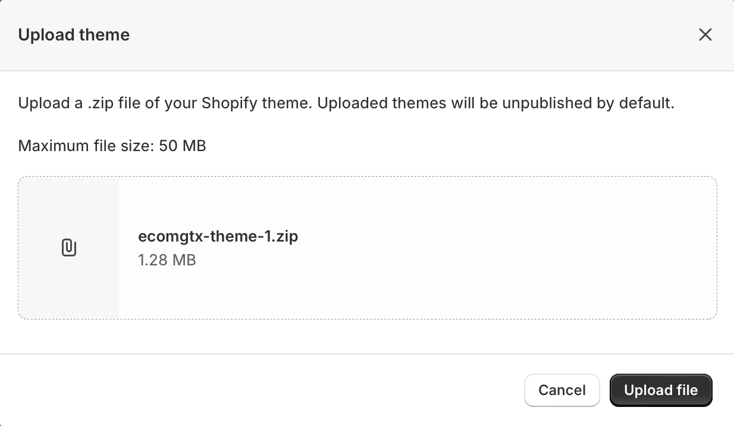This screenshot has width=734, height=426.
Task: Confirm with the Upload file button
Action: tap(661, 390)
